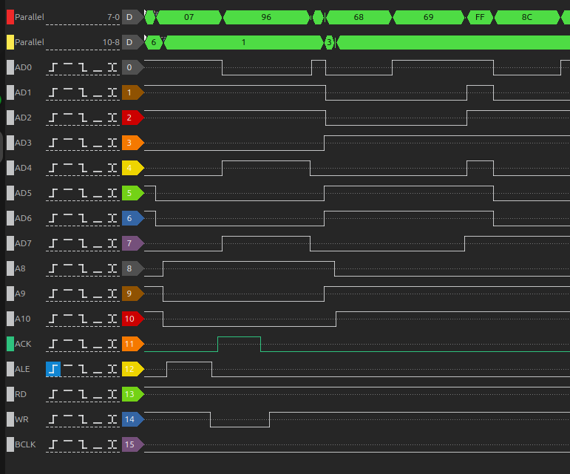Select the BCLK channel name label
Screen dimensions: 570x474
click(x=25, y=444)
